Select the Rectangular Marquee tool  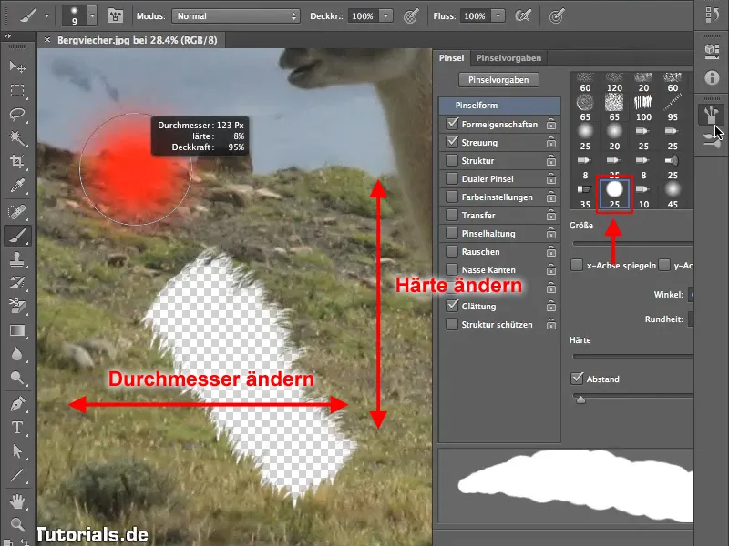point(17,90)
